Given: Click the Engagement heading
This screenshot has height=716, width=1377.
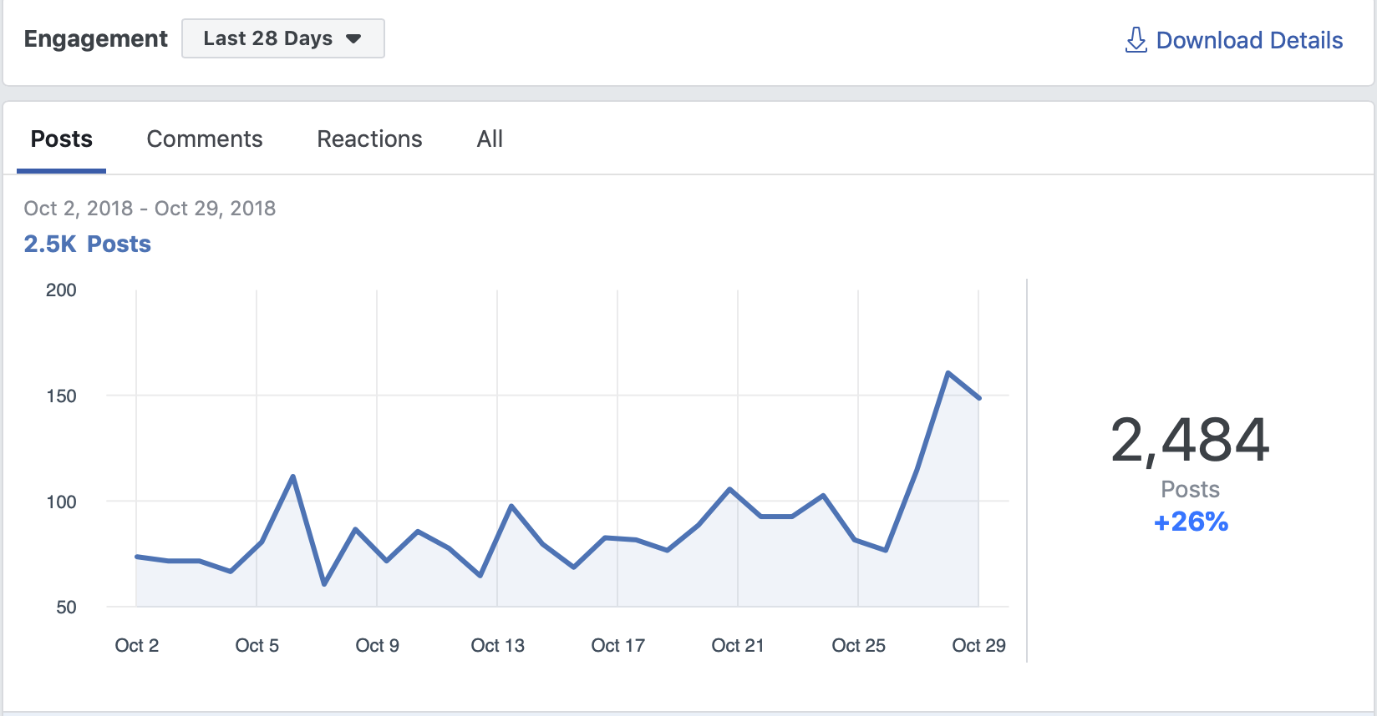Looking at the screenshot, I should [x=95, y=38].
